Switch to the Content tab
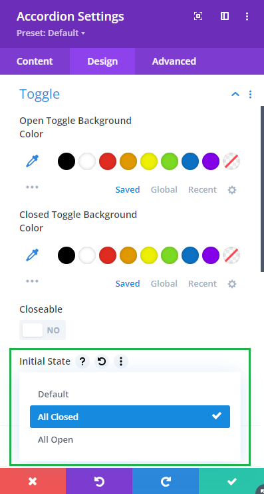The height and width of the screenshot is (494, 264). click(35, 61)
